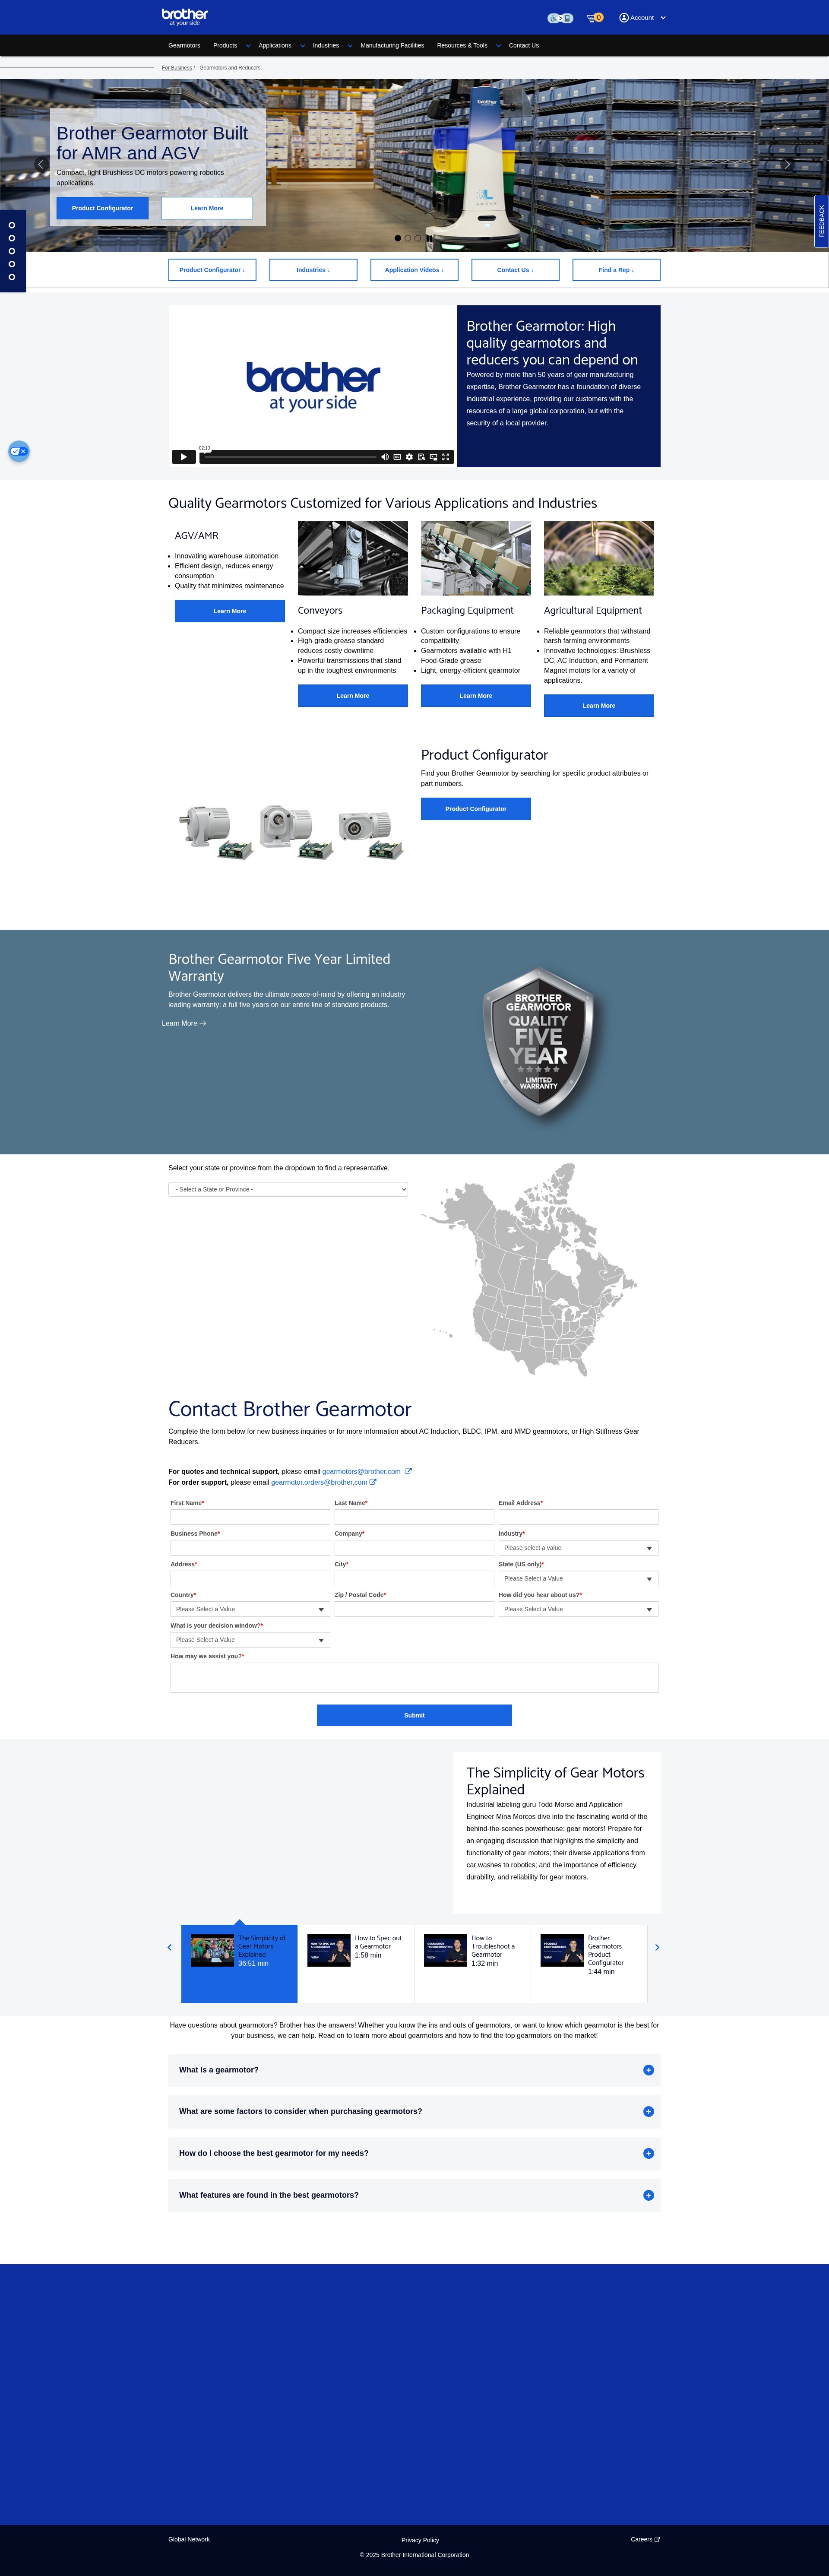Play the Brother intro video
829x2576 pixels.
(183, 457)
